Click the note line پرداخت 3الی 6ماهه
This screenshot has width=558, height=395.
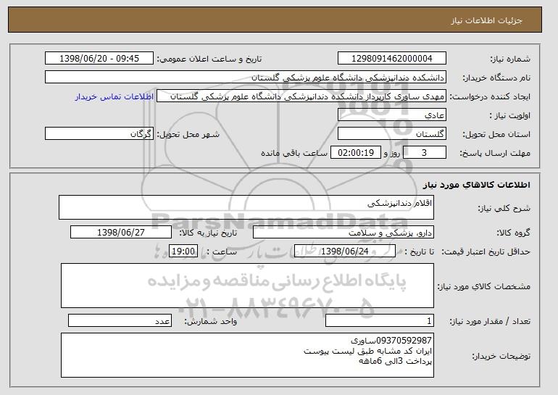coord(395,361)
